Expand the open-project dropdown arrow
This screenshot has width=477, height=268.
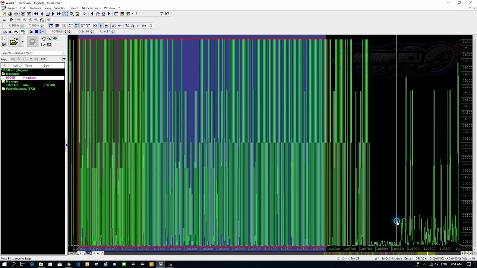click(x=22, y=42)
